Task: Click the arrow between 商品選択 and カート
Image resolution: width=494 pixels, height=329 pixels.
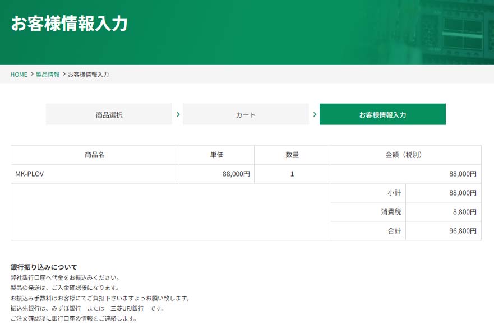Action: (178, 114)
